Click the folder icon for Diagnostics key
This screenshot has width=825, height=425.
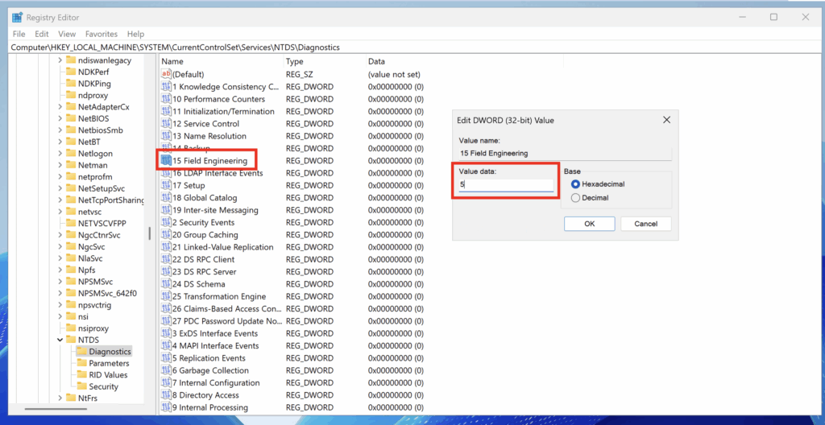[x=81, y=352]
